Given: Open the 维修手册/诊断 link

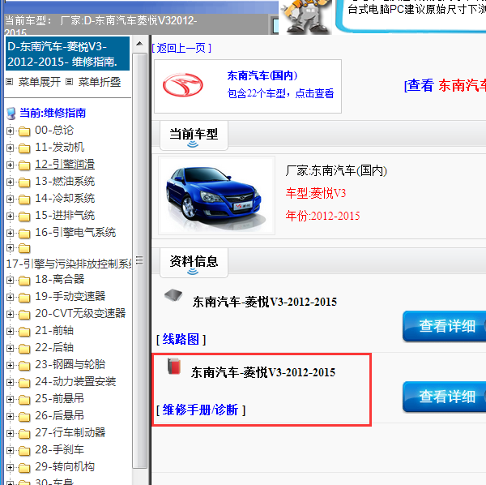Looking at the screenshot, I should click(x=201, y=410).
